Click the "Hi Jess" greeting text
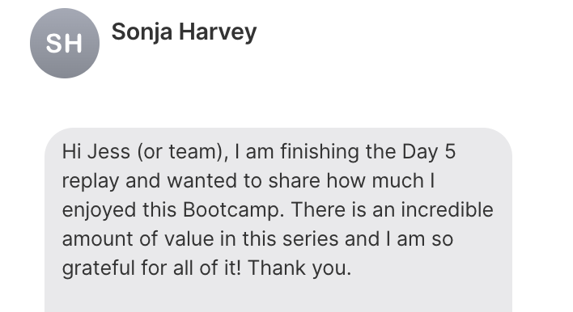The image size is (573, 312). pyautogui.click(x=96, y=152)
